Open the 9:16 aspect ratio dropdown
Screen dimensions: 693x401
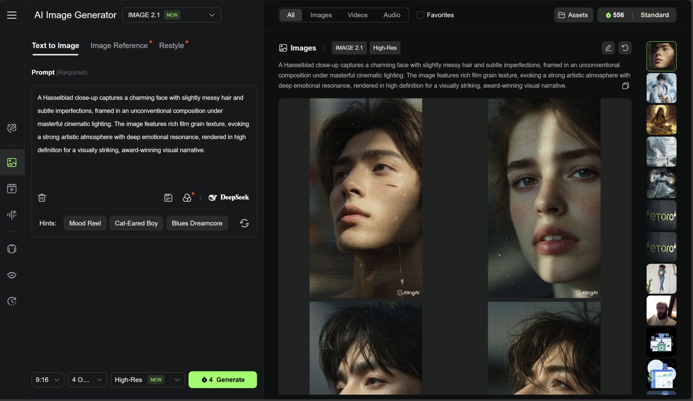tap(48, 379)
